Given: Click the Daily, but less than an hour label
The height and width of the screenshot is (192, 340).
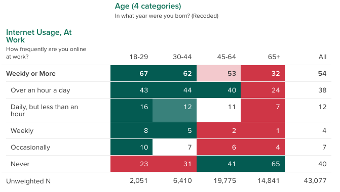Looking at the screenshot, I should [44, 110].
